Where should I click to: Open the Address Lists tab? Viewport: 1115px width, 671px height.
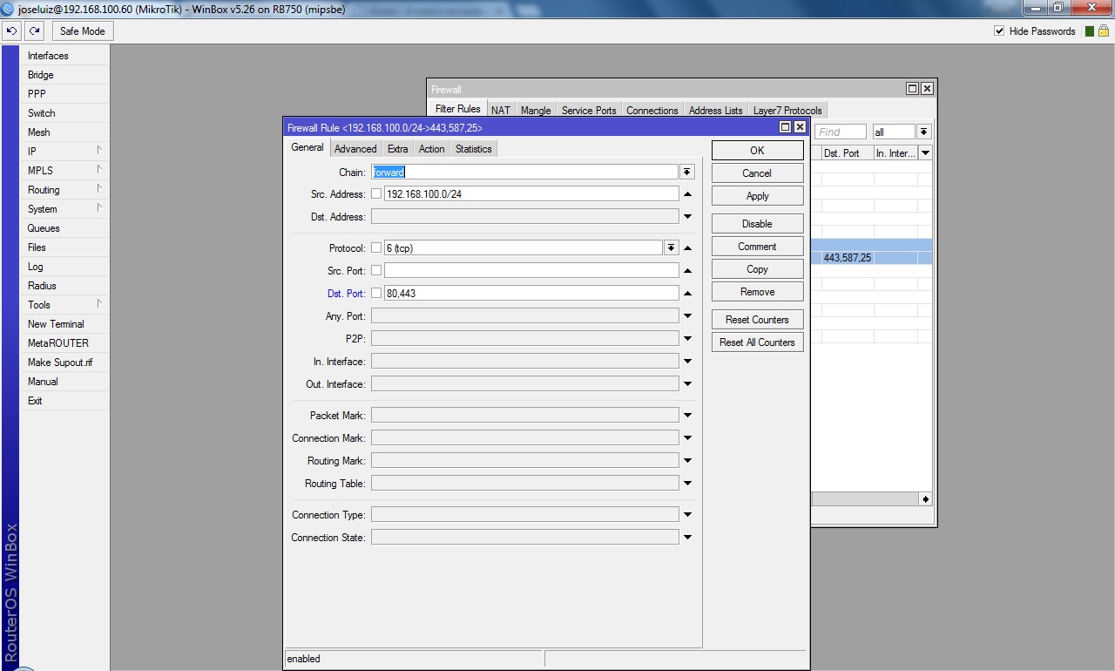[x=716, y=111]
